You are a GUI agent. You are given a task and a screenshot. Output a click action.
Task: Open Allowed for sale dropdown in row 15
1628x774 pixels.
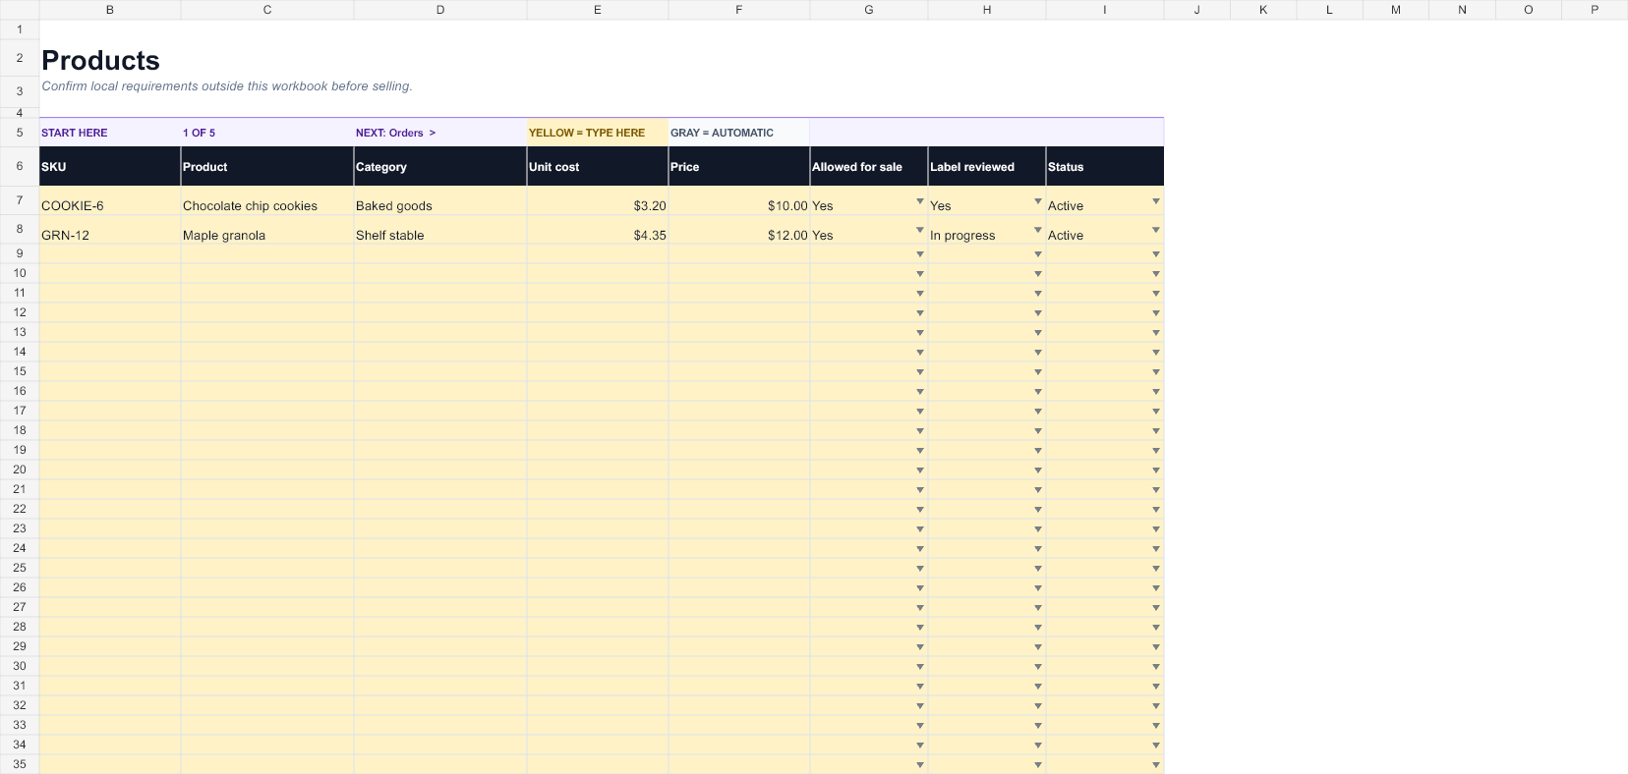click(x=920, y=372)
